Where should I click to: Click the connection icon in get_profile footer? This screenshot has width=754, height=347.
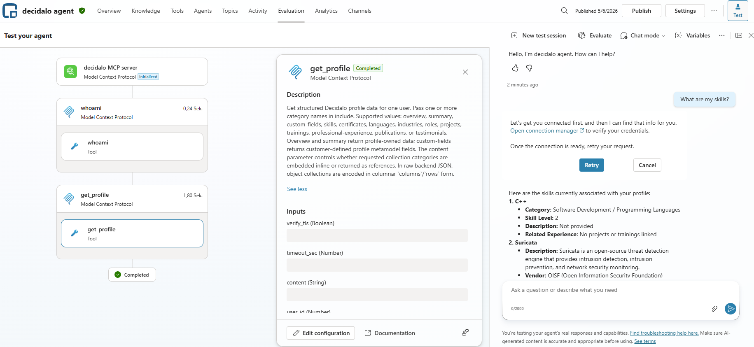coord(465,333)
